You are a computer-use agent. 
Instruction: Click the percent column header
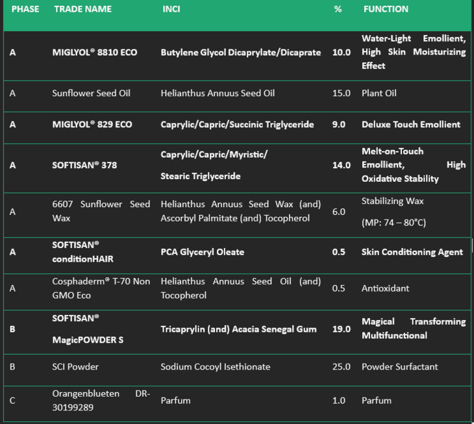point(338,9)
